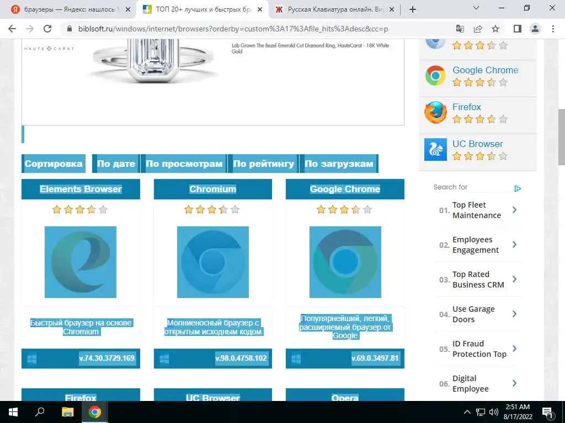Viewport: 565px width, 423px height.
Task: Sort browsers by По просмотрам
Action: tap(184, 164)
